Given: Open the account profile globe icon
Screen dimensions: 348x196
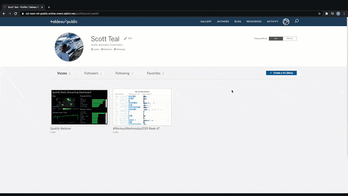Looking at the screenshot, I should click(x=286, y=21).
